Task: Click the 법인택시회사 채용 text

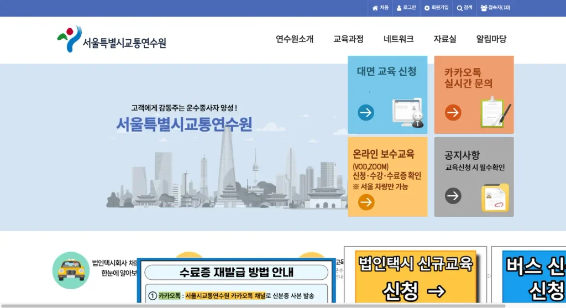Action: click(x=114, y=263)
